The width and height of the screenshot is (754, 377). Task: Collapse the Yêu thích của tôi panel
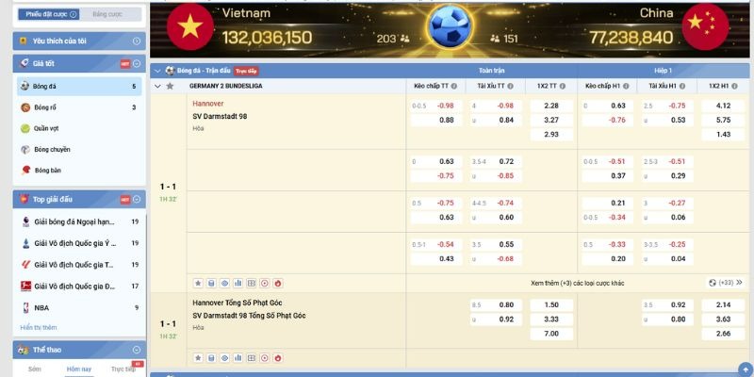point(137,41)
